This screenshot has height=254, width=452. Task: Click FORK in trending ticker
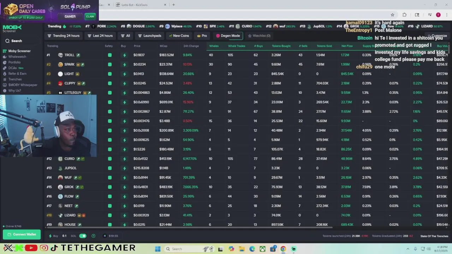(102, 26)
